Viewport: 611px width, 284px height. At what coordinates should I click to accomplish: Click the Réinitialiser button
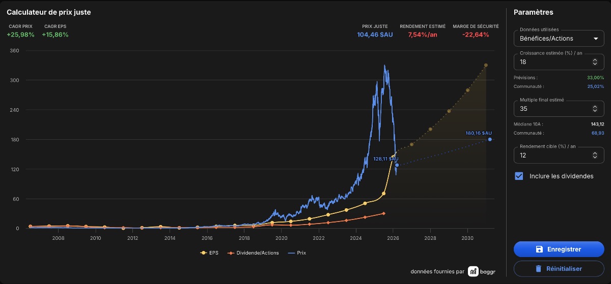[559, 268]
